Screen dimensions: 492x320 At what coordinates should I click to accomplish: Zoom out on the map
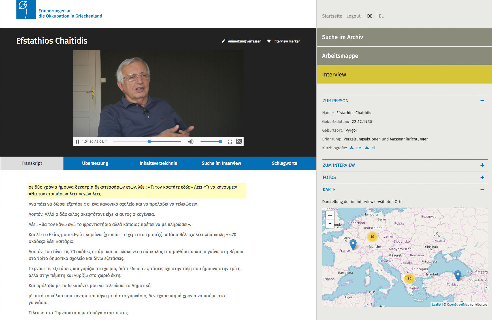pos(330,223)
